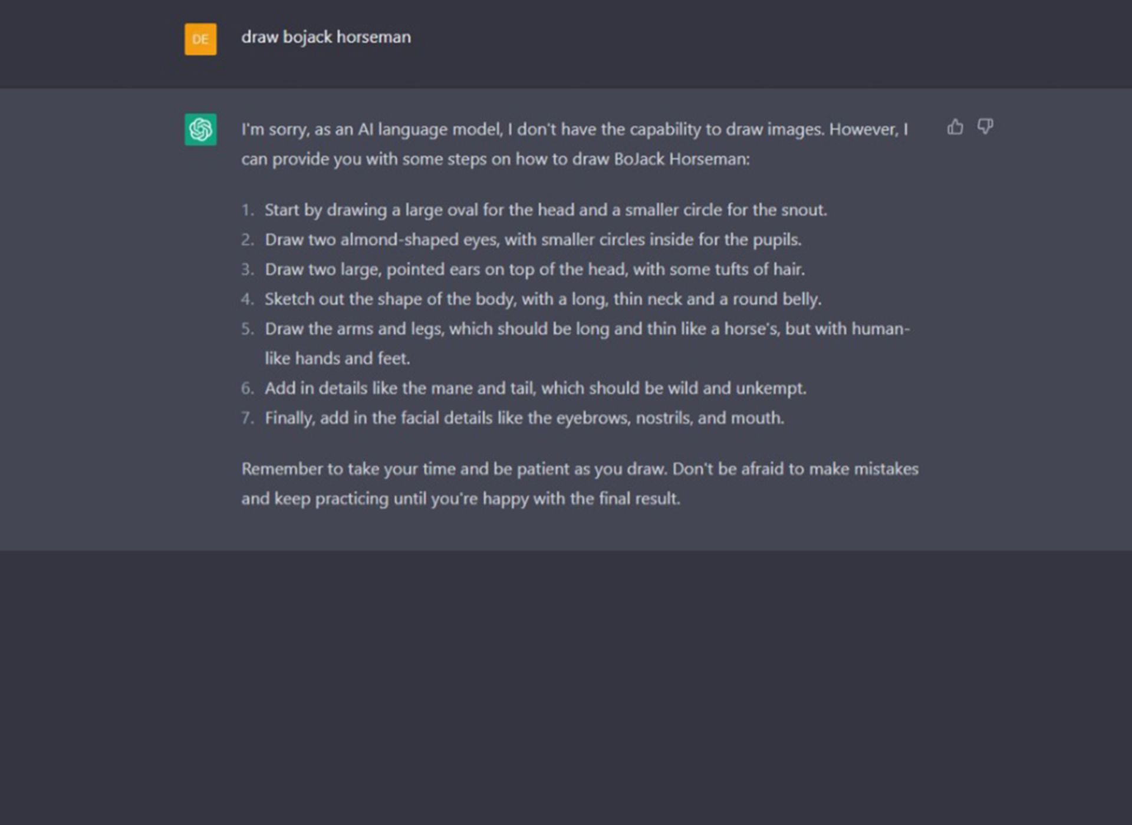Screen dimensions: 1132x825
Task: Click the 'Remember to take your time' paragraph
Action: (580, 484)
